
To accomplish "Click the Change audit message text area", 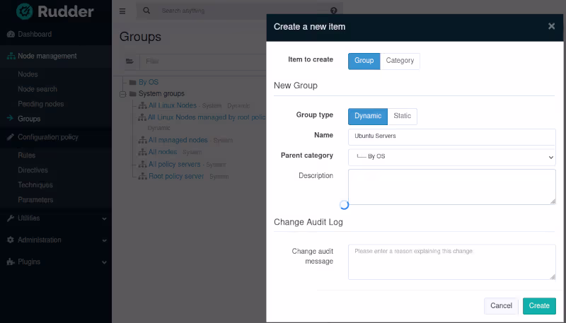I will pyautogui.click(x=451, y=262).
